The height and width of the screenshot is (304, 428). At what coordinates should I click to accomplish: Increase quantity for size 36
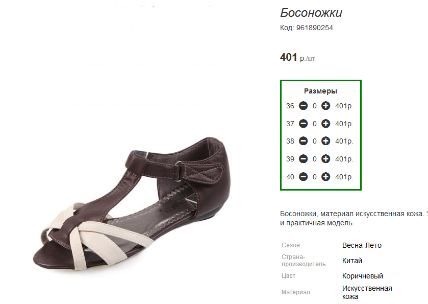click(325, 106)
